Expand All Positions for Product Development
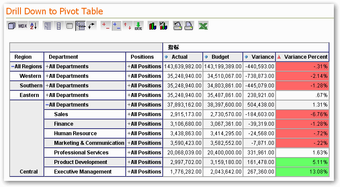 129,162
